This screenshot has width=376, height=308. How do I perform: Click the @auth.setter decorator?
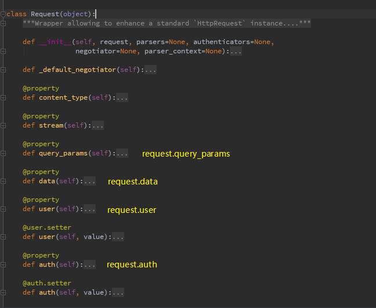(x=47, y=283)
